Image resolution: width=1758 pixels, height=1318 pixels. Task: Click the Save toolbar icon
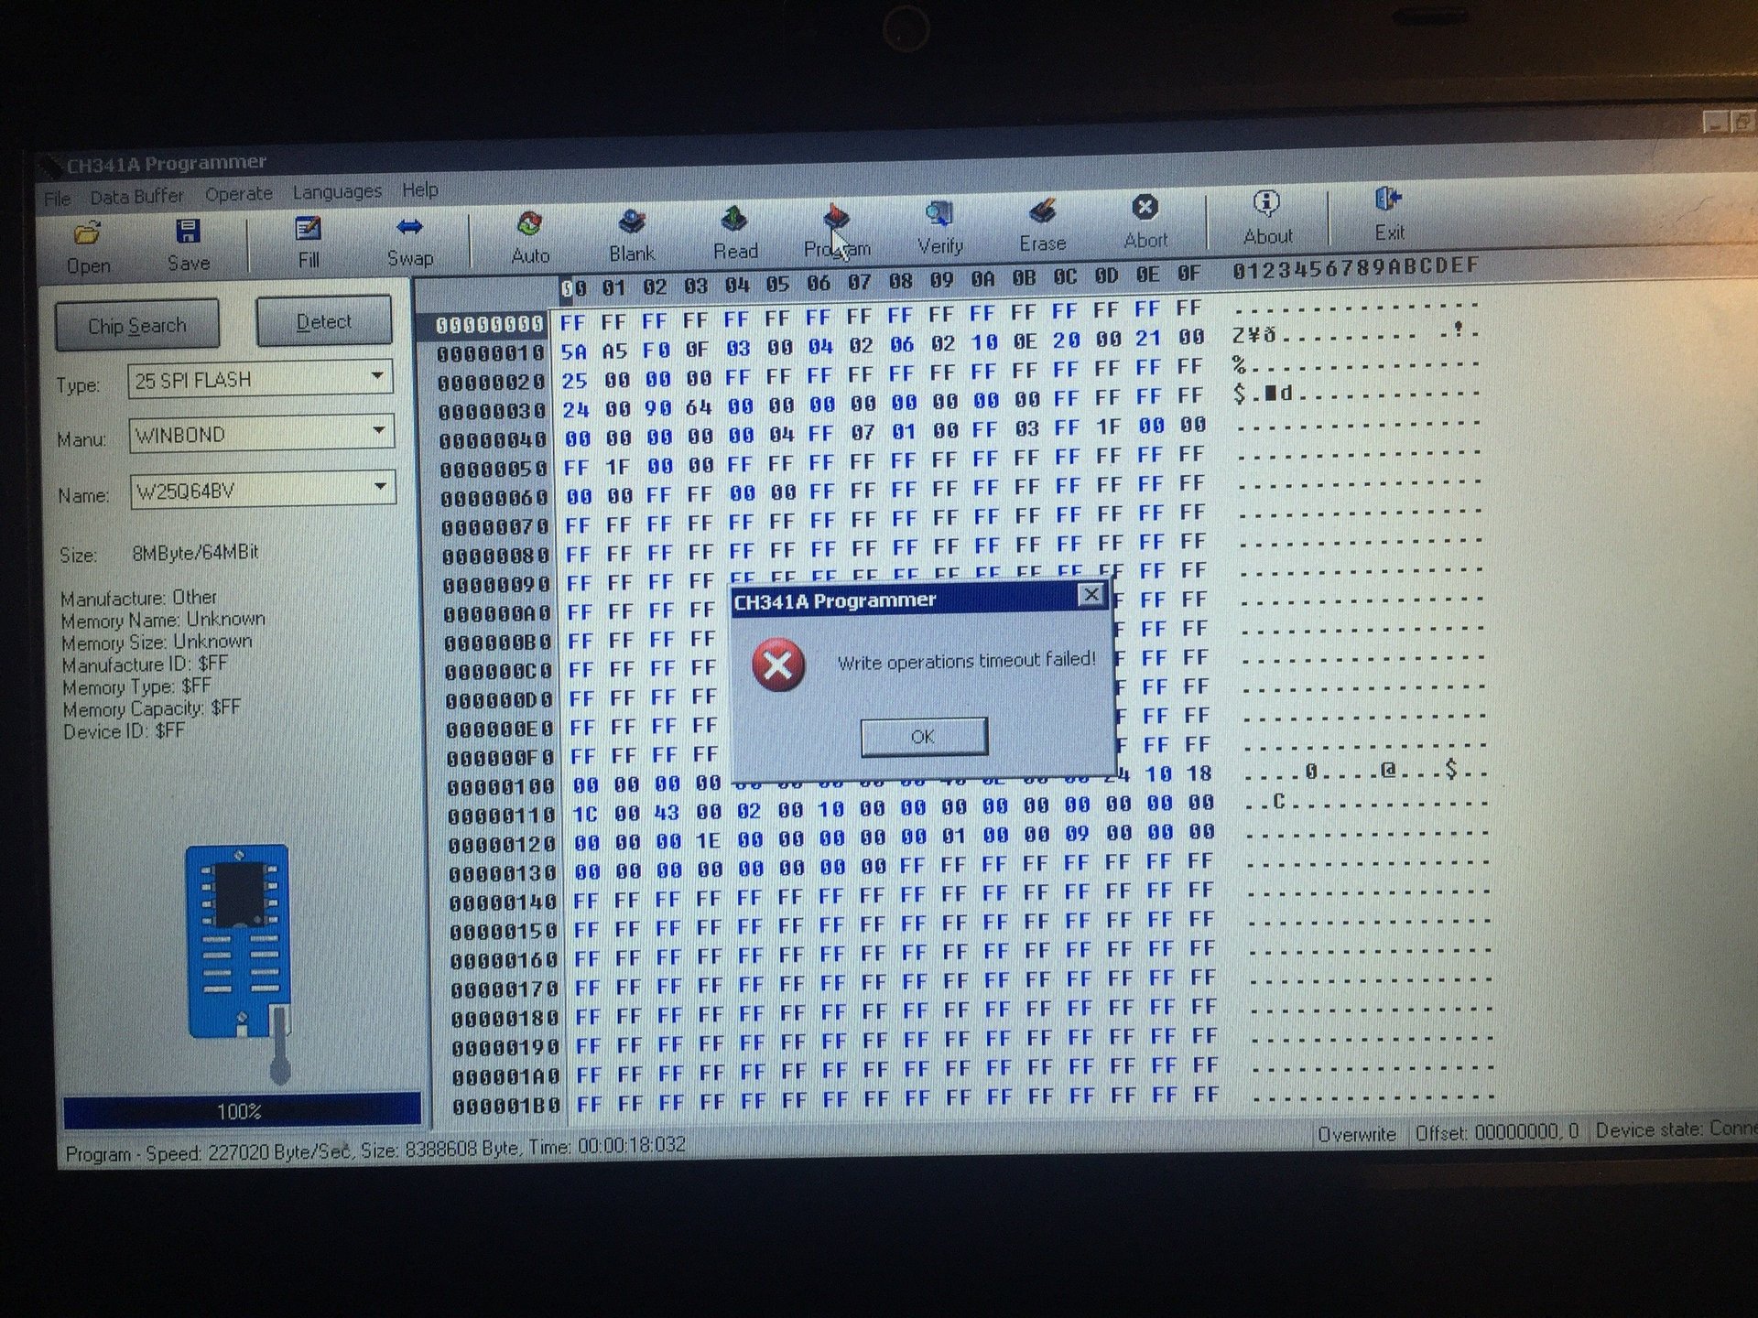point(189,244)
